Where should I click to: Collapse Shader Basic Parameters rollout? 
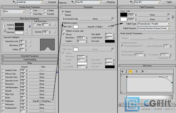point(30,7)
